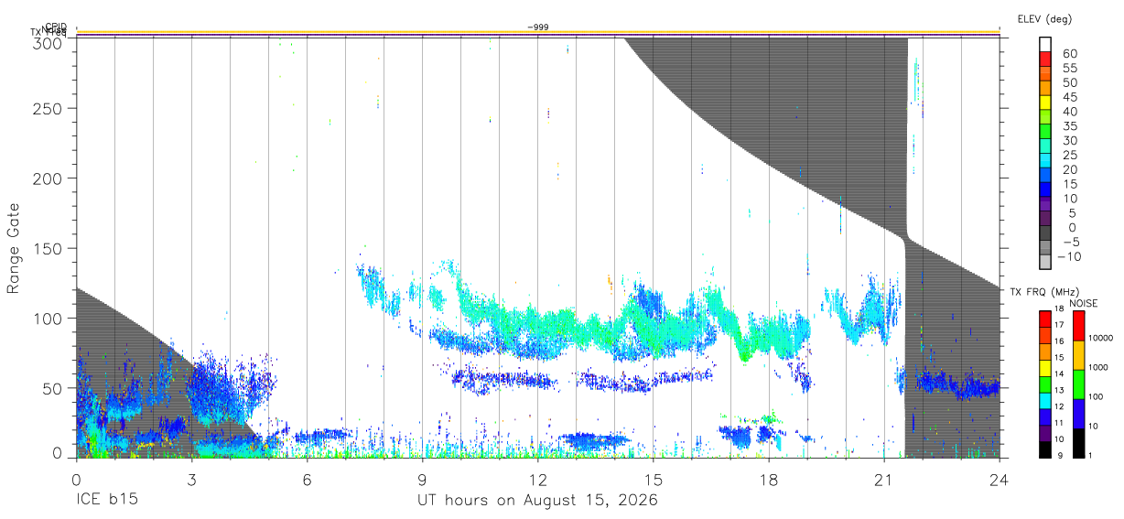
Task: Select the cyan segment of the ELEV colorbar
Action: (x=1046, y=161)
